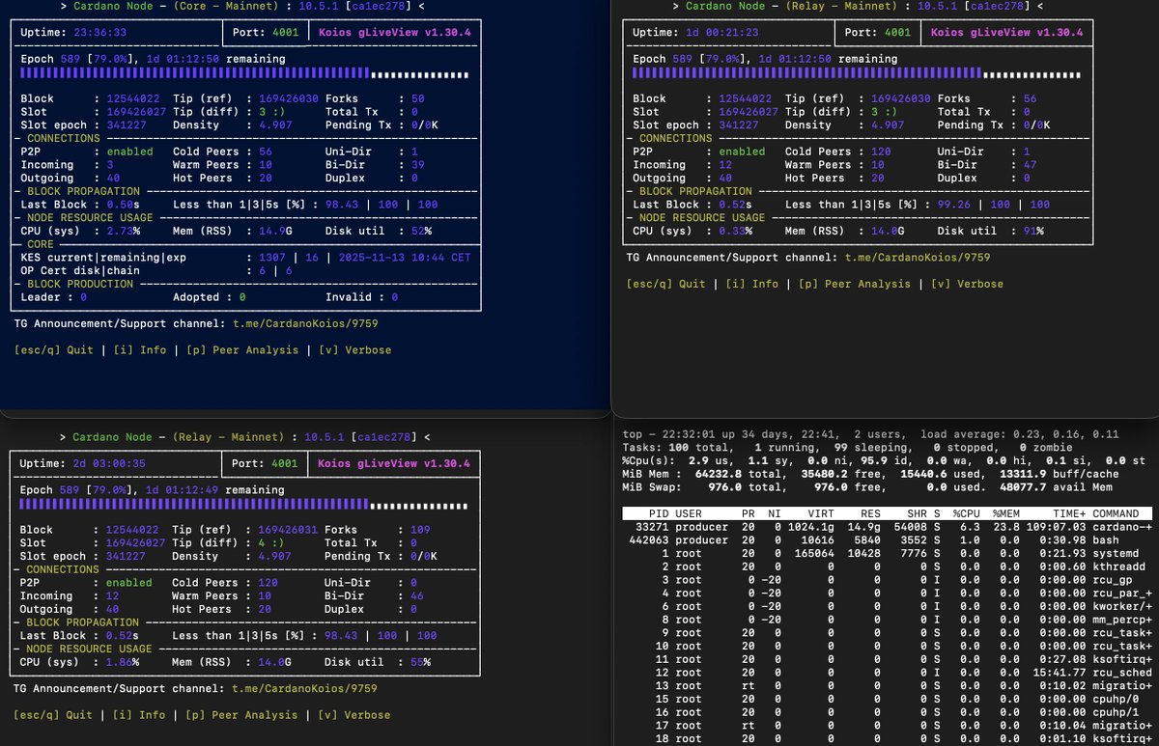Click the MiB Mem total 64232.8 value

tap(717, 474)
